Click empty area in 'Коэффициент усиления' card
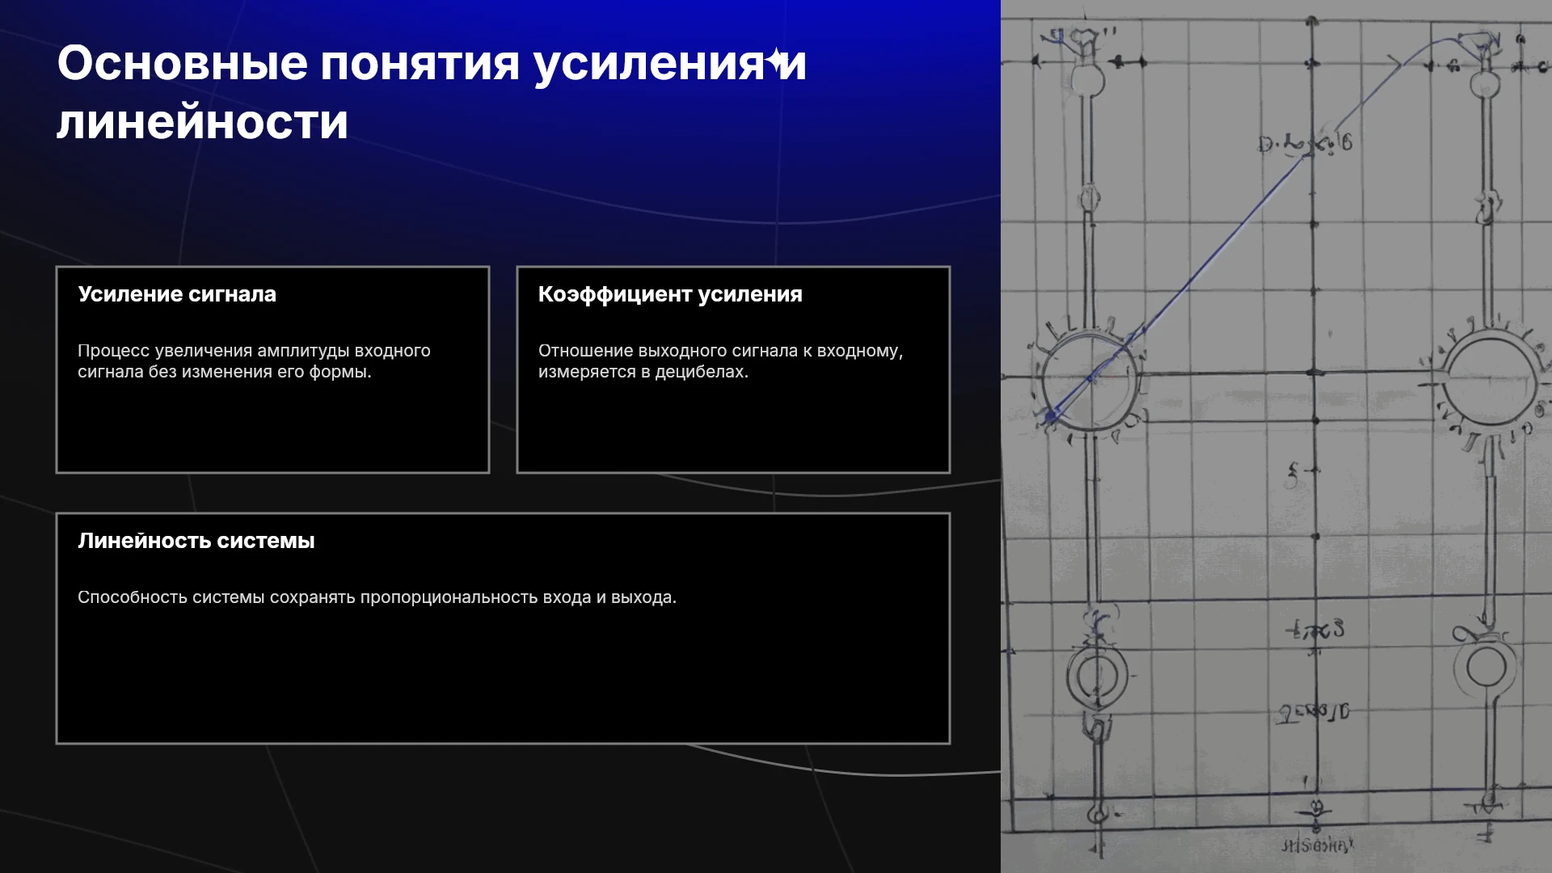 tap(733, 428)
